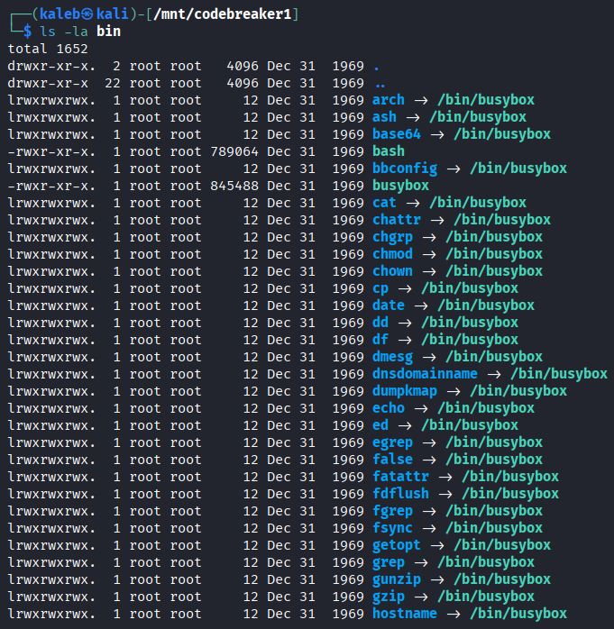Select the bash executable file name
Image resolution: width=614 pixels, height=629 pixels.
click(x=389, y=151)
